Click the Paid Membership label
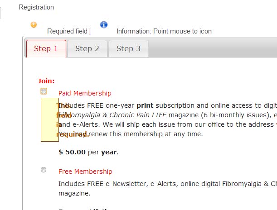 click(x=85, y=93)
